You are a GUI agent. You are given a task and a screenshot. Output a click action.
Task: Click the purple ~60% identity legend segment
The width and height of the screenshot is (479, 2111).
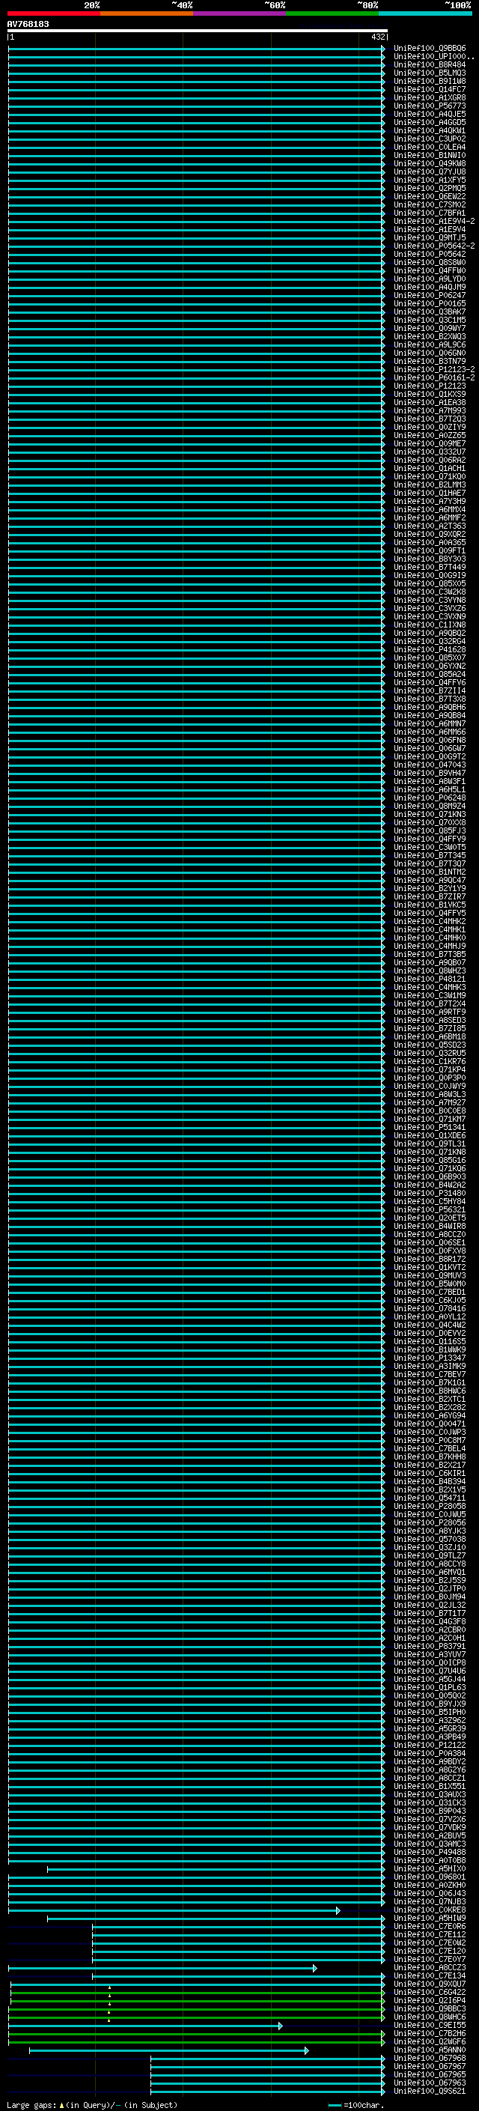point(239,13)
